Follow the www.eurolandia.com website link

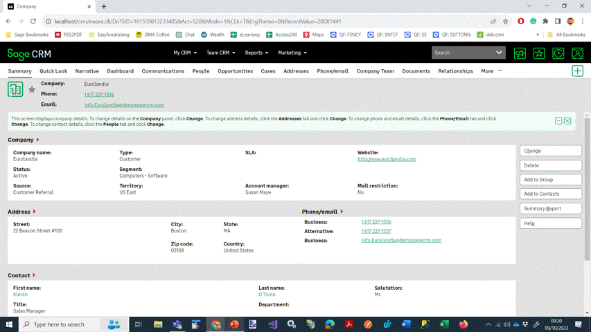pos(387,159)
